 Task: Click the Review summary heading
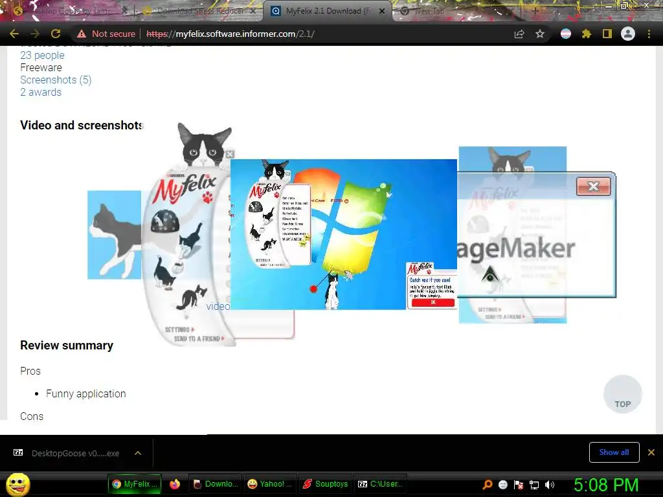pos(67,346)
